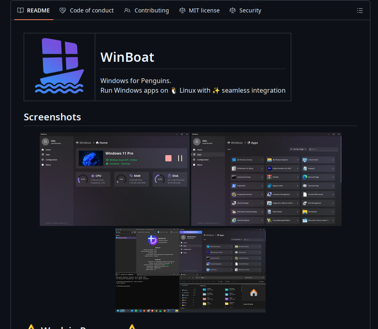
Task: Click the Windows Desktop app icon
Action: (234, 160)
